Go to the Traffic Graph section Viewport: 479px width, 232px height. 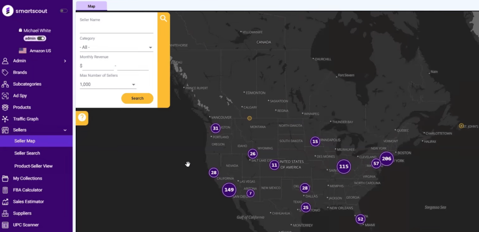[26, 119]
